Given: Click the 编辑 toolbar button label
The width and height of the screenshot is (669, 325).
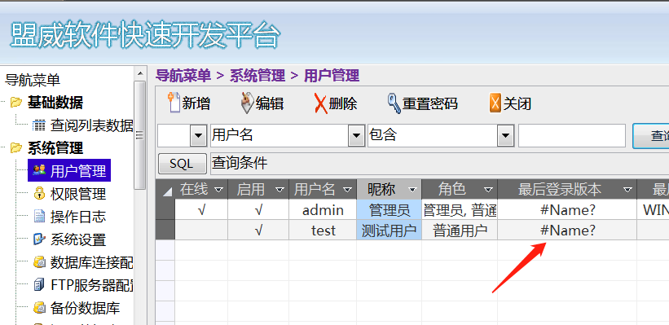Looking at the screenshot, I should pyautogui.click(x=270, y=103).
